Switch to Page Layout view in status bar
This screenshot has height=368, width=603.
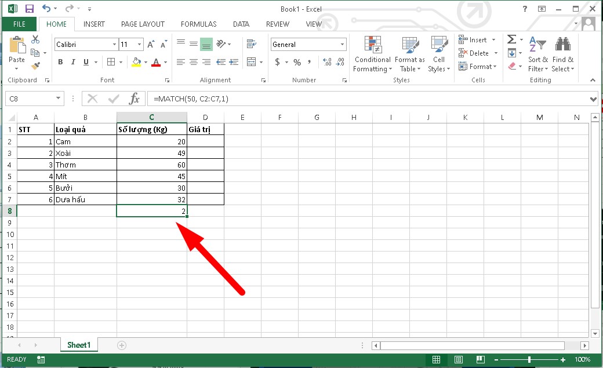pos(459,359)
